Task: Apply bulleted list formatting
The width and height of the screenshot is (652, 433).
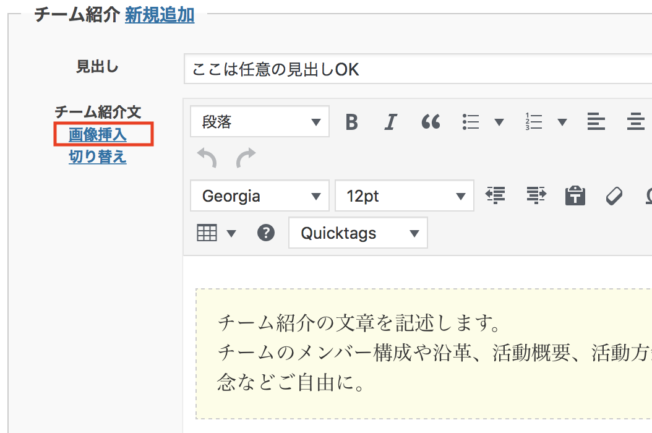Action: pyautogui.click(x=471, y=122)
